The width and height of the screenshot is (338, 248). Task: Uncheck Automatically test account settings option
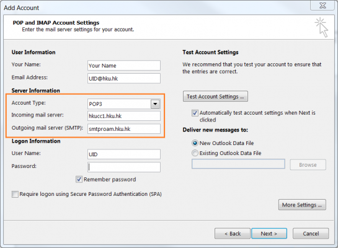tap(195, 113)
